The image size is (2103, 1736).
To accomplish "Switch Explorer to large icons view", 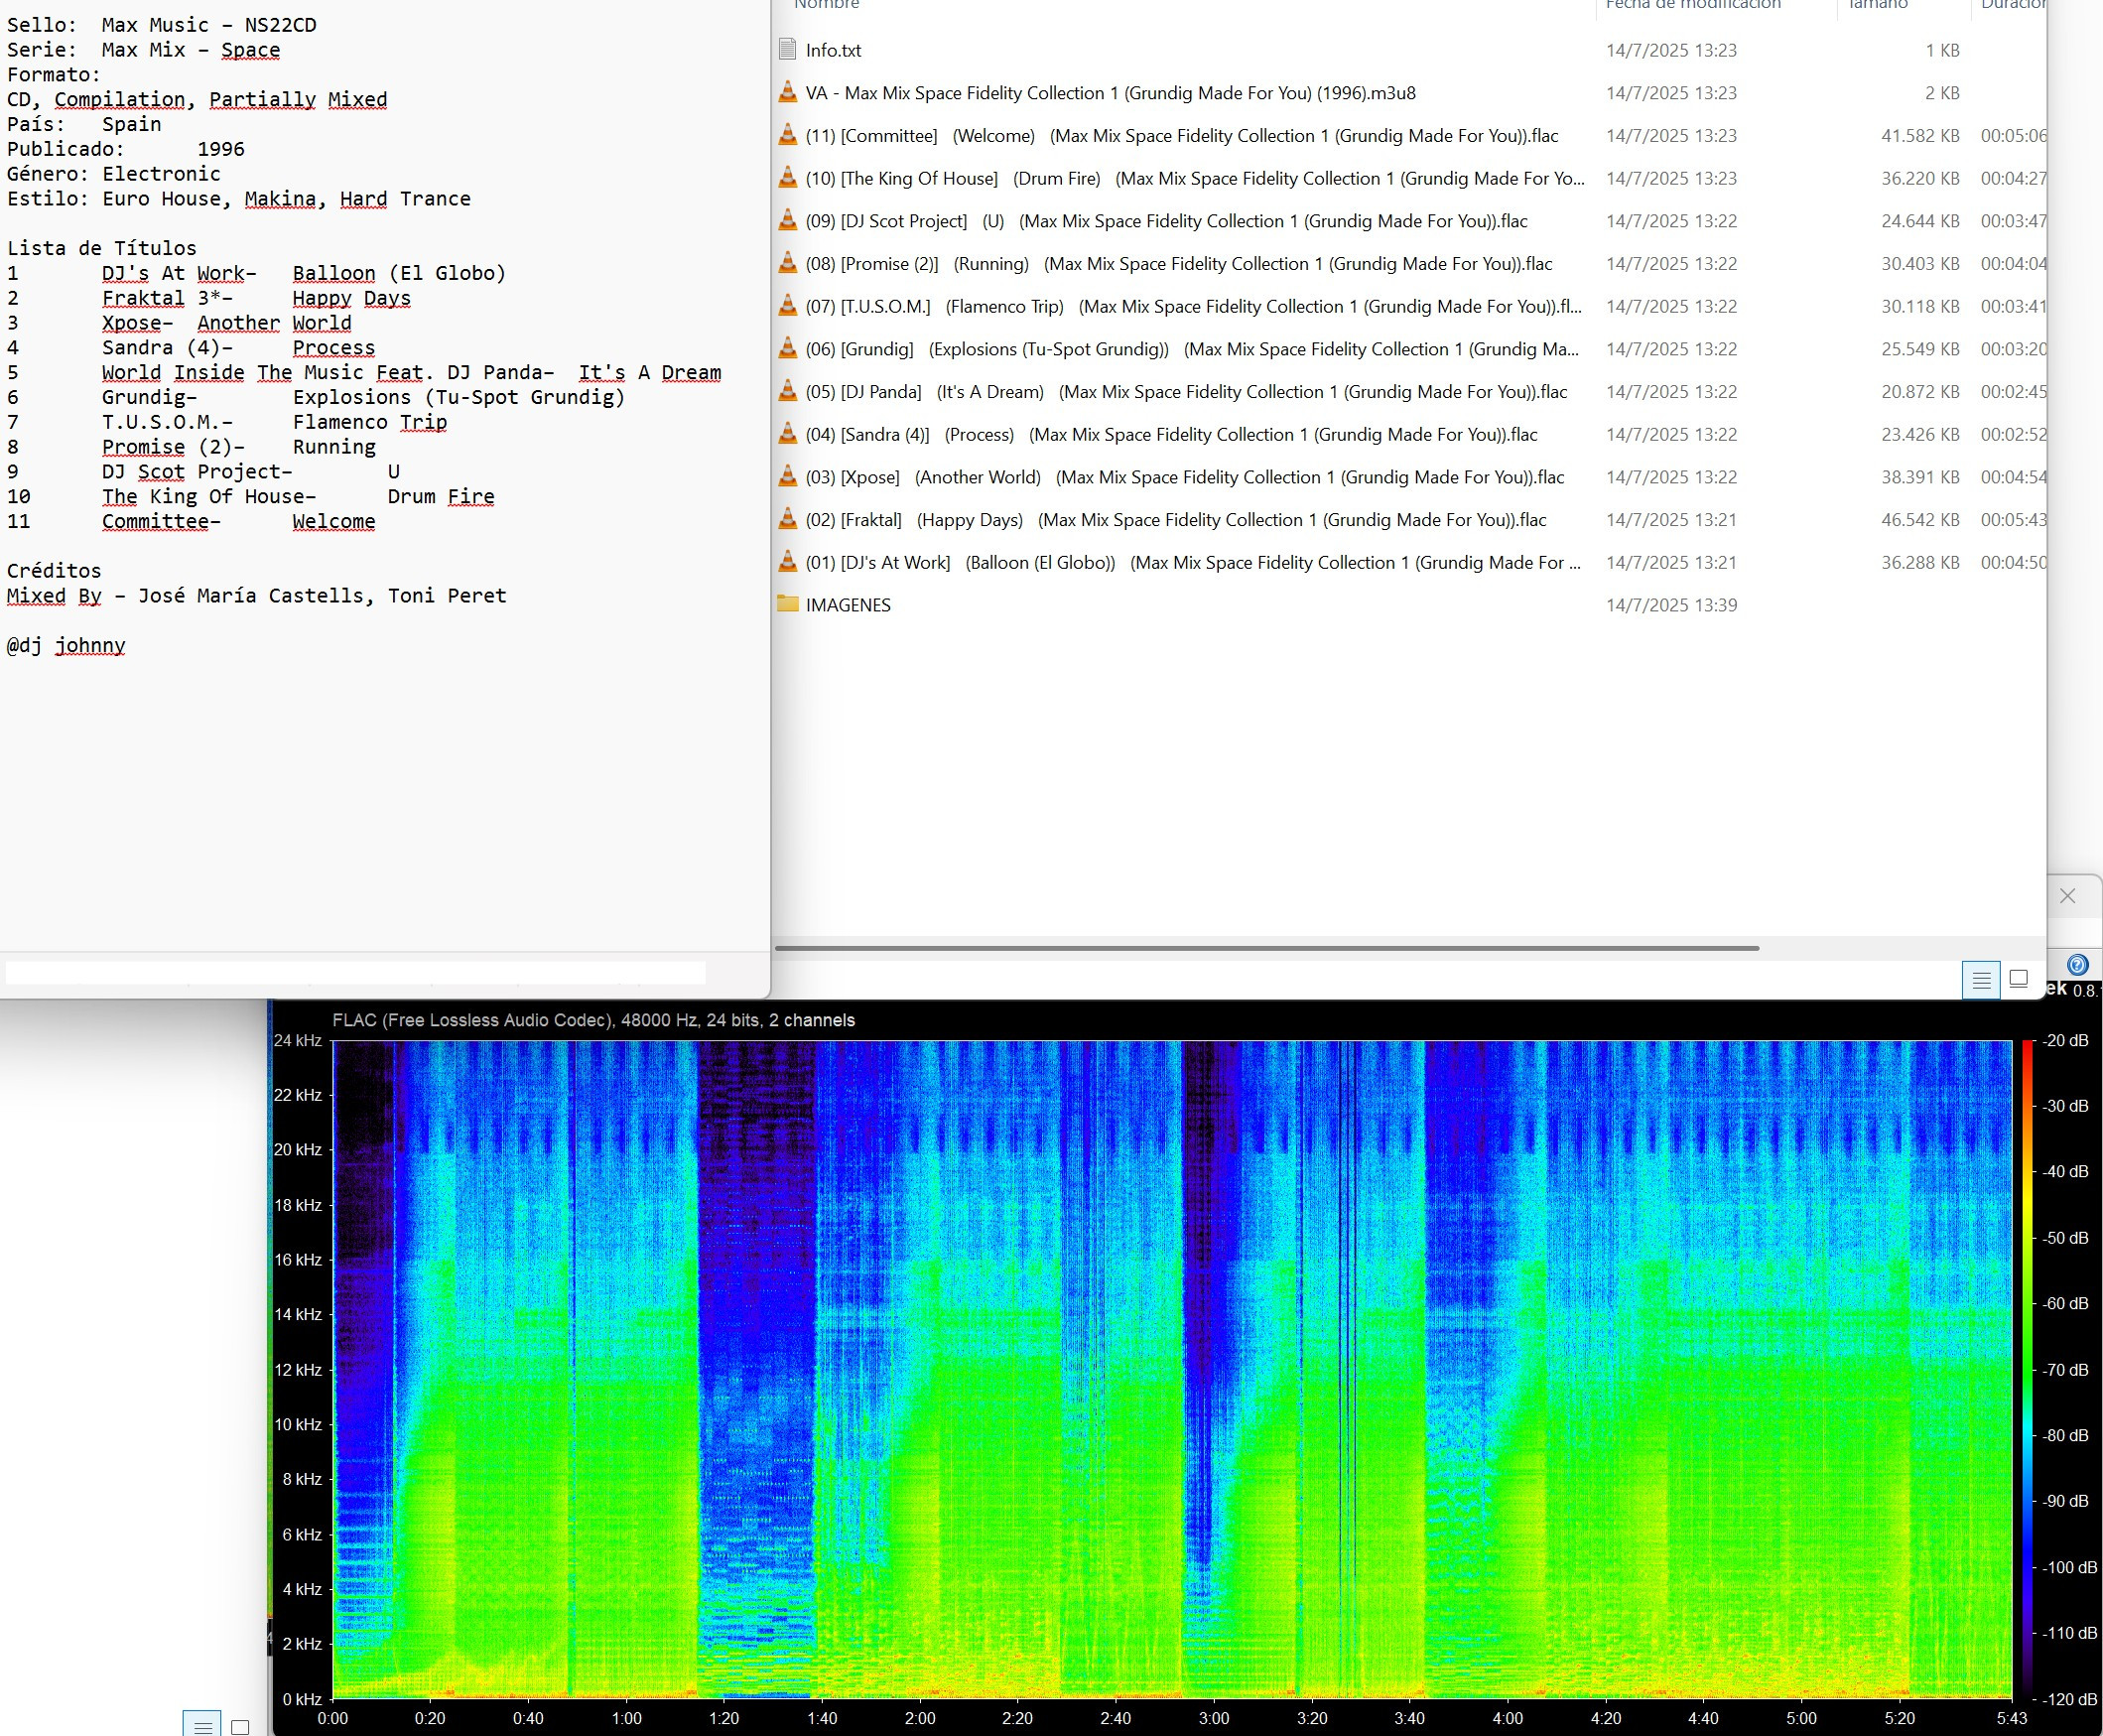I will click(2019, 978).
